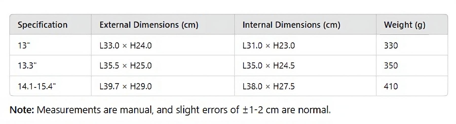
Task: Click the Specification column header
Action: pyautogui.click(x=43, y=25)
